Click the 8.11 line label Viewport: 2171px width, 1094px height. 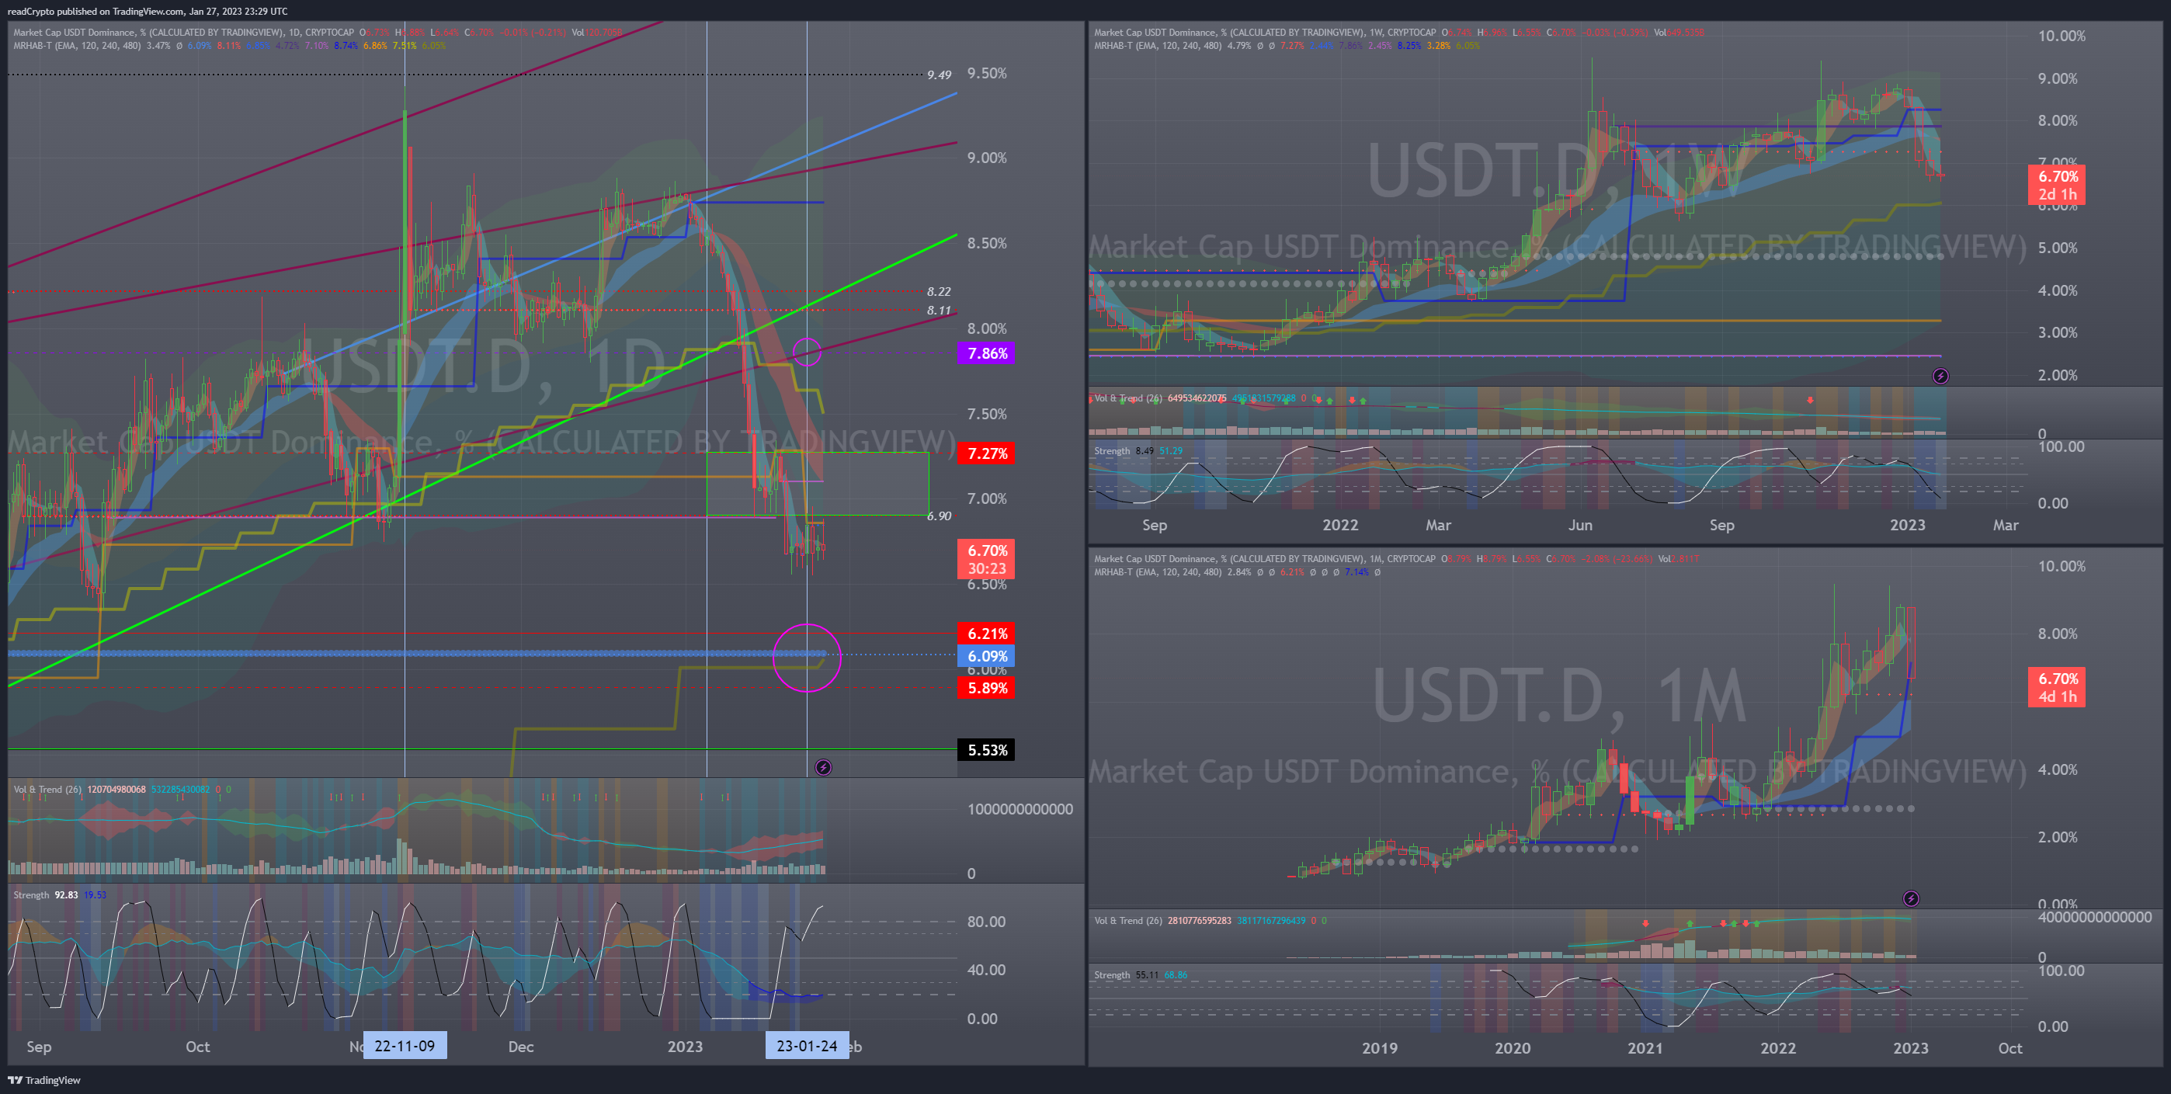939,310
